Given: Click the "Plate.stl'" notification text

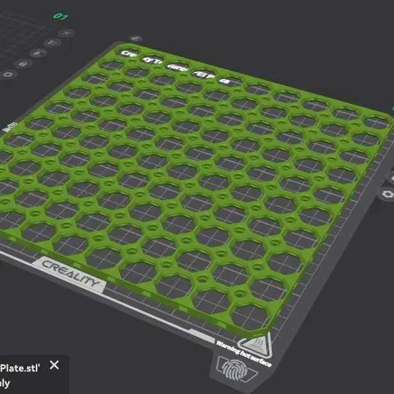Looking at the screenshot, I should click(20, 368).
